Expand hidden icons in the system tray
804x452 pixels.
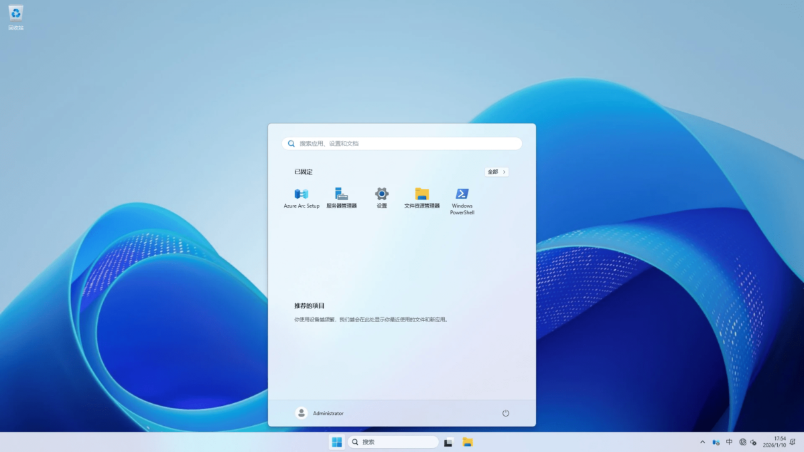[702, 442]
